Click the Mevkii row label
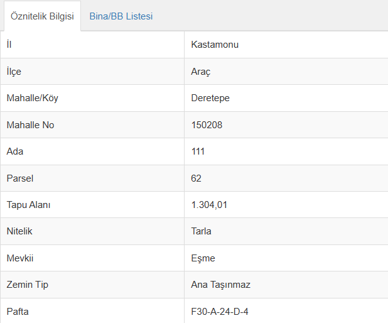 20,258
